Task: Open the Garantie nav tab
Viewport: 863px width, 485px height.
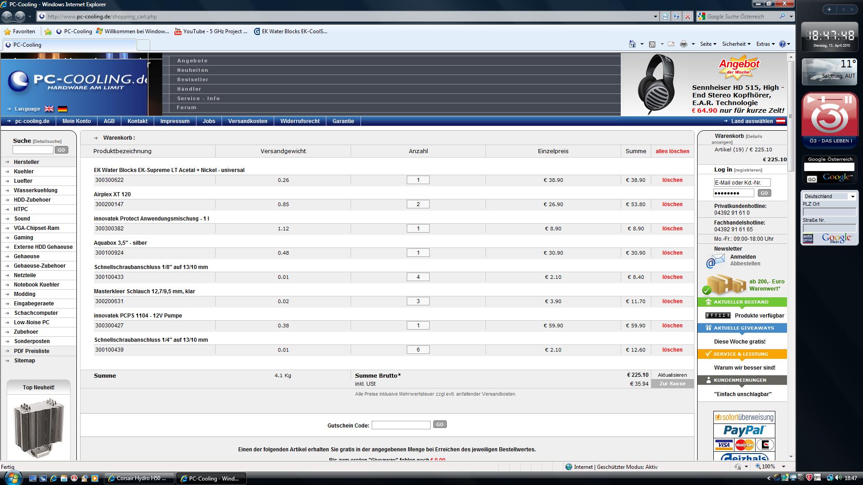Action: [x=343, y=121]
